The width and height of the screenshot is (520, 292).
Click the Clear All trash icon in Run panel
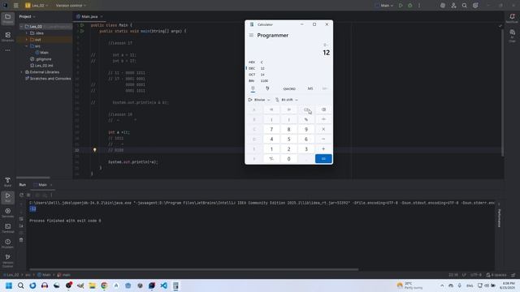[x=21, y=240]
